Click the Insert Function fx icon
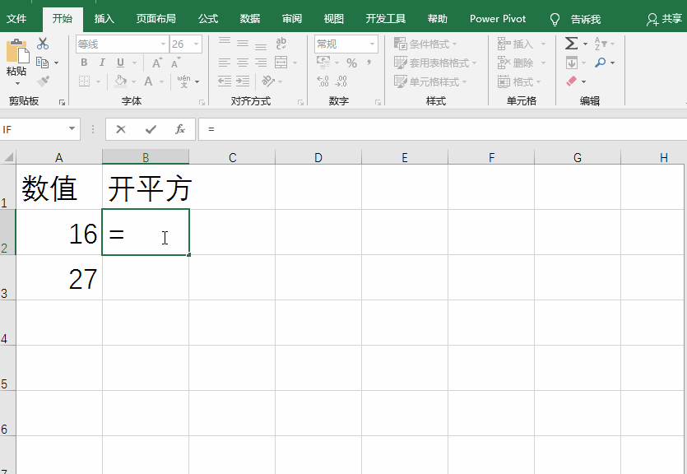This screenshot has width=687, height=474. coord(179,129)
